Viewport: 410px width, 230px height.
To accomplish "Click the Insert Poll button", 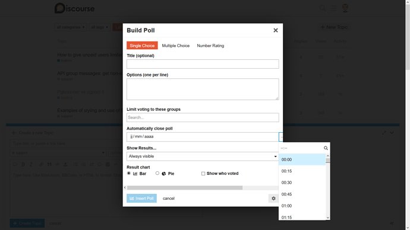I will coord(142,198).
